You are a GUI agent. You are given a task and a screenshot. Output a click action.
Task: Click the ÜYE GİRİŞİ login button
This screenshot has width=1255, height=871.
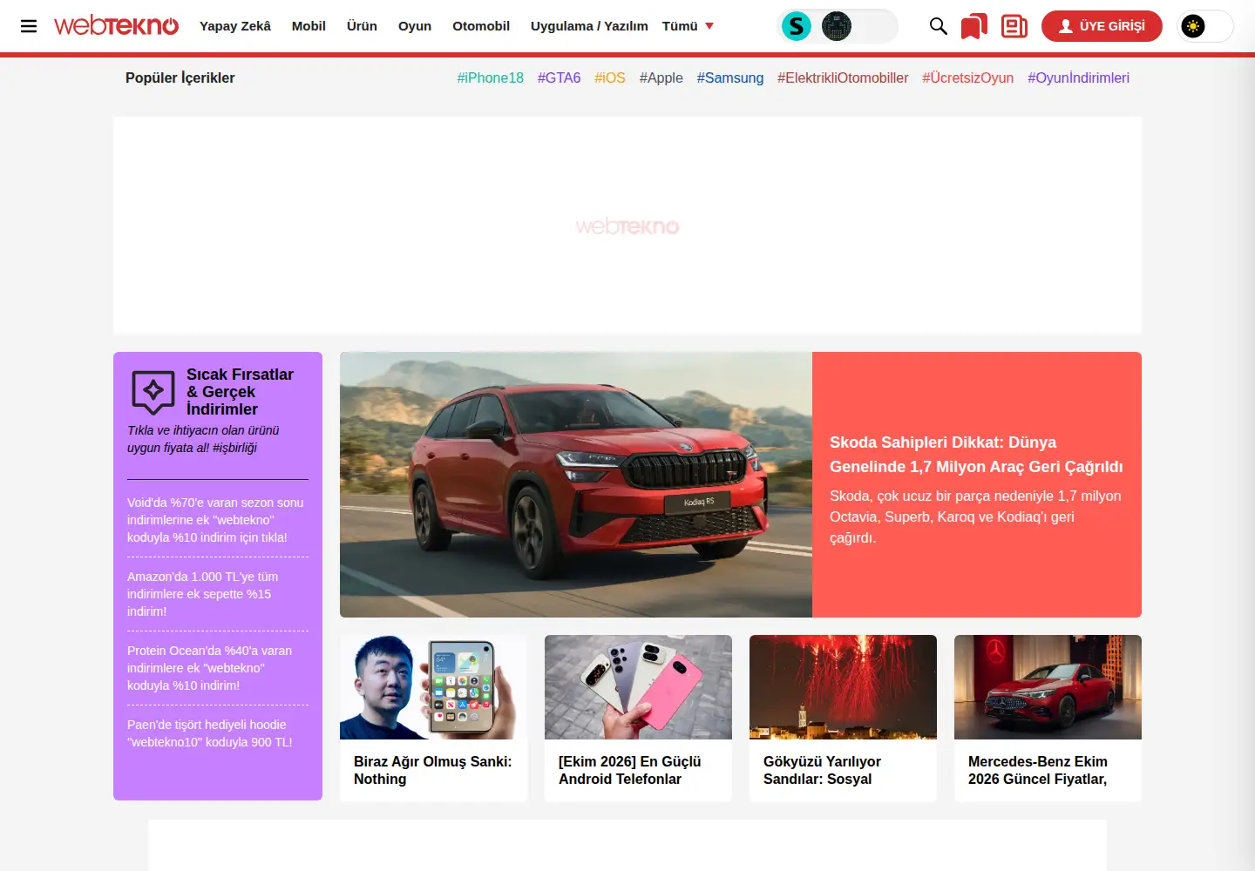point(1102,26)
